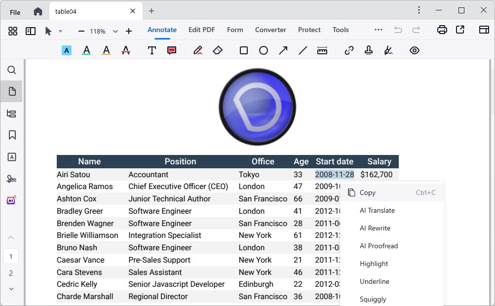Toggle annotation visibility with eye icon
Screen dimensions: 495x306
(415, 50)
